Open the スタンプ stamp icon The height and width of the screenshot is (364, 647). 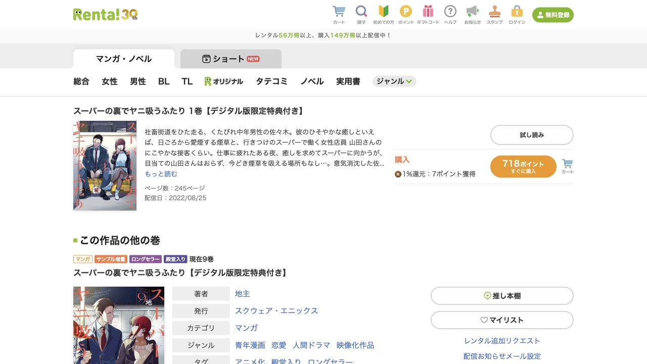click(x=495, y=15)
